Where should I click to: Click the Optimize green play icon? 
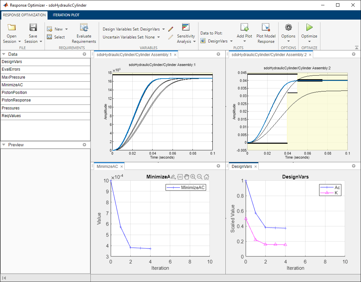pos(309,27)
